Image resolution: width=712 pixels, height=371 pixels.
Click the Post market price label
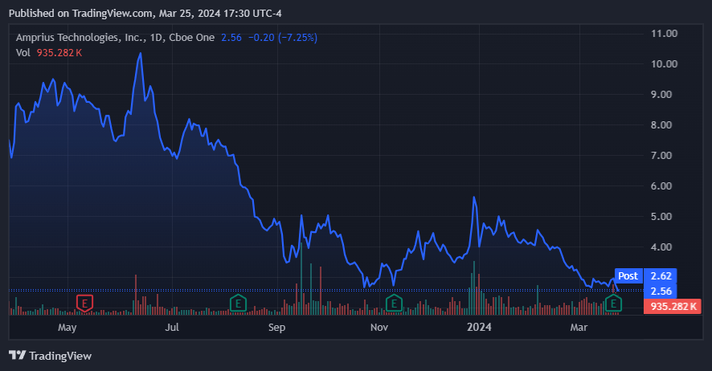pos(628,275)
